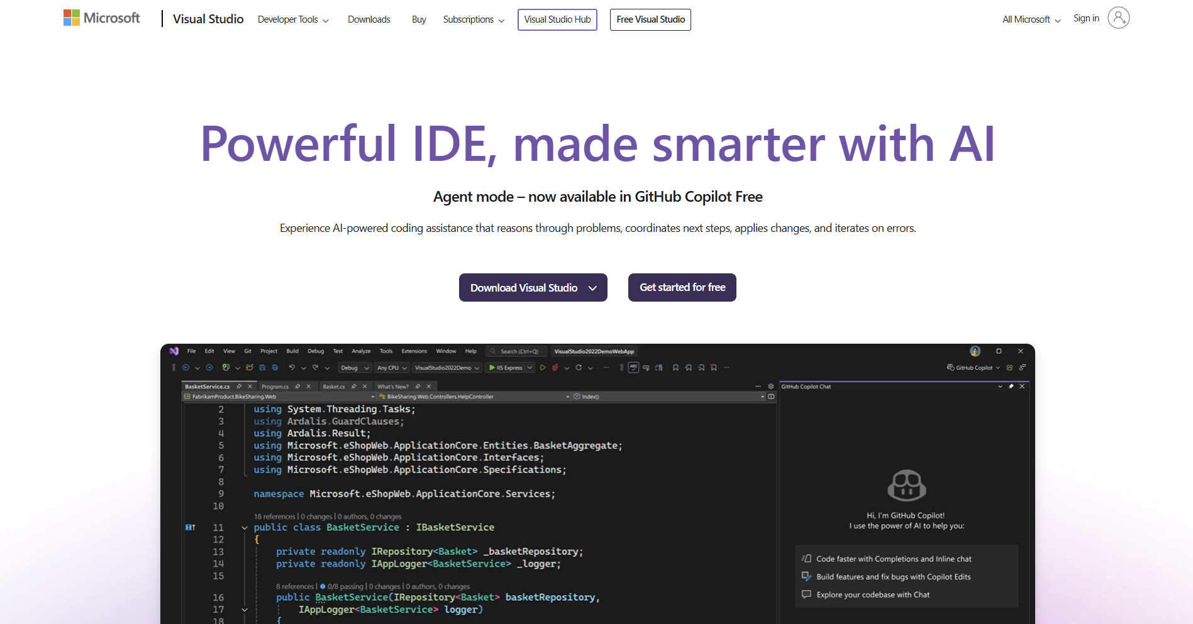This screenshot has width=1193, height=624.
Task: Open the All Microsoft dropdown
Action: point(1031,19)
